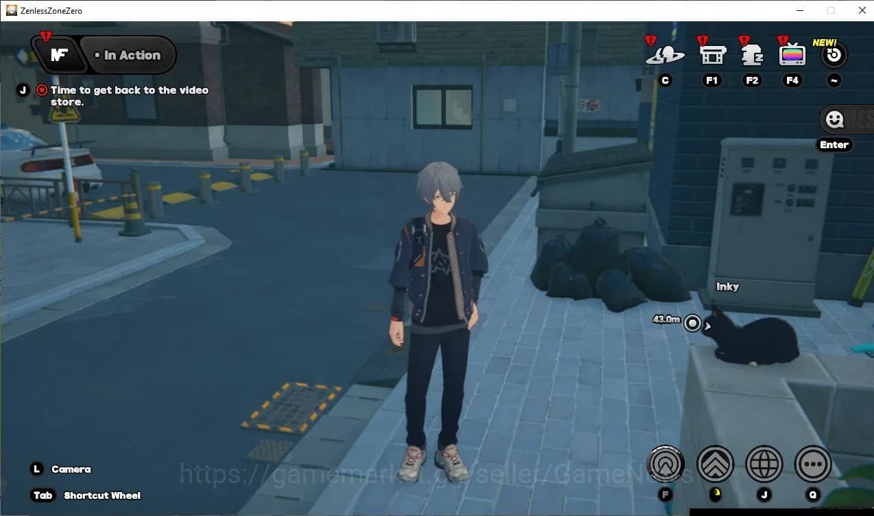
Task: Click the quest waypoint marker at 43.0m
Action: click(x=693, y=323)
